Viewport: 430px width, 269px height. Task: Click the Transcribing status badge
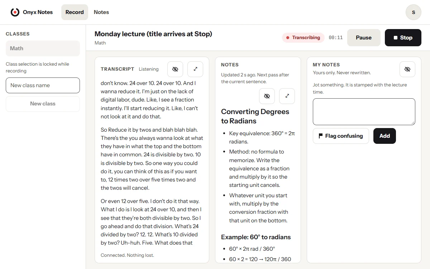[x=303, y=38]
